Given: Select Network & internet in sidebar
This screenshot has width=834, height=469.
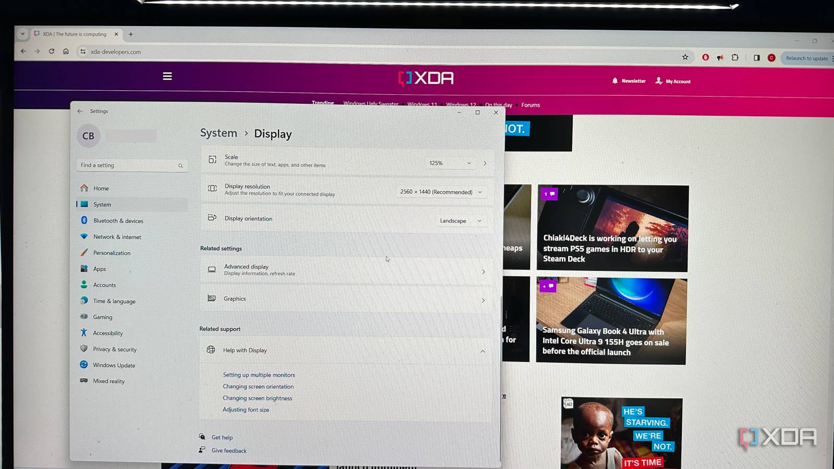Looking at the screenshot, I should (117, 237).
